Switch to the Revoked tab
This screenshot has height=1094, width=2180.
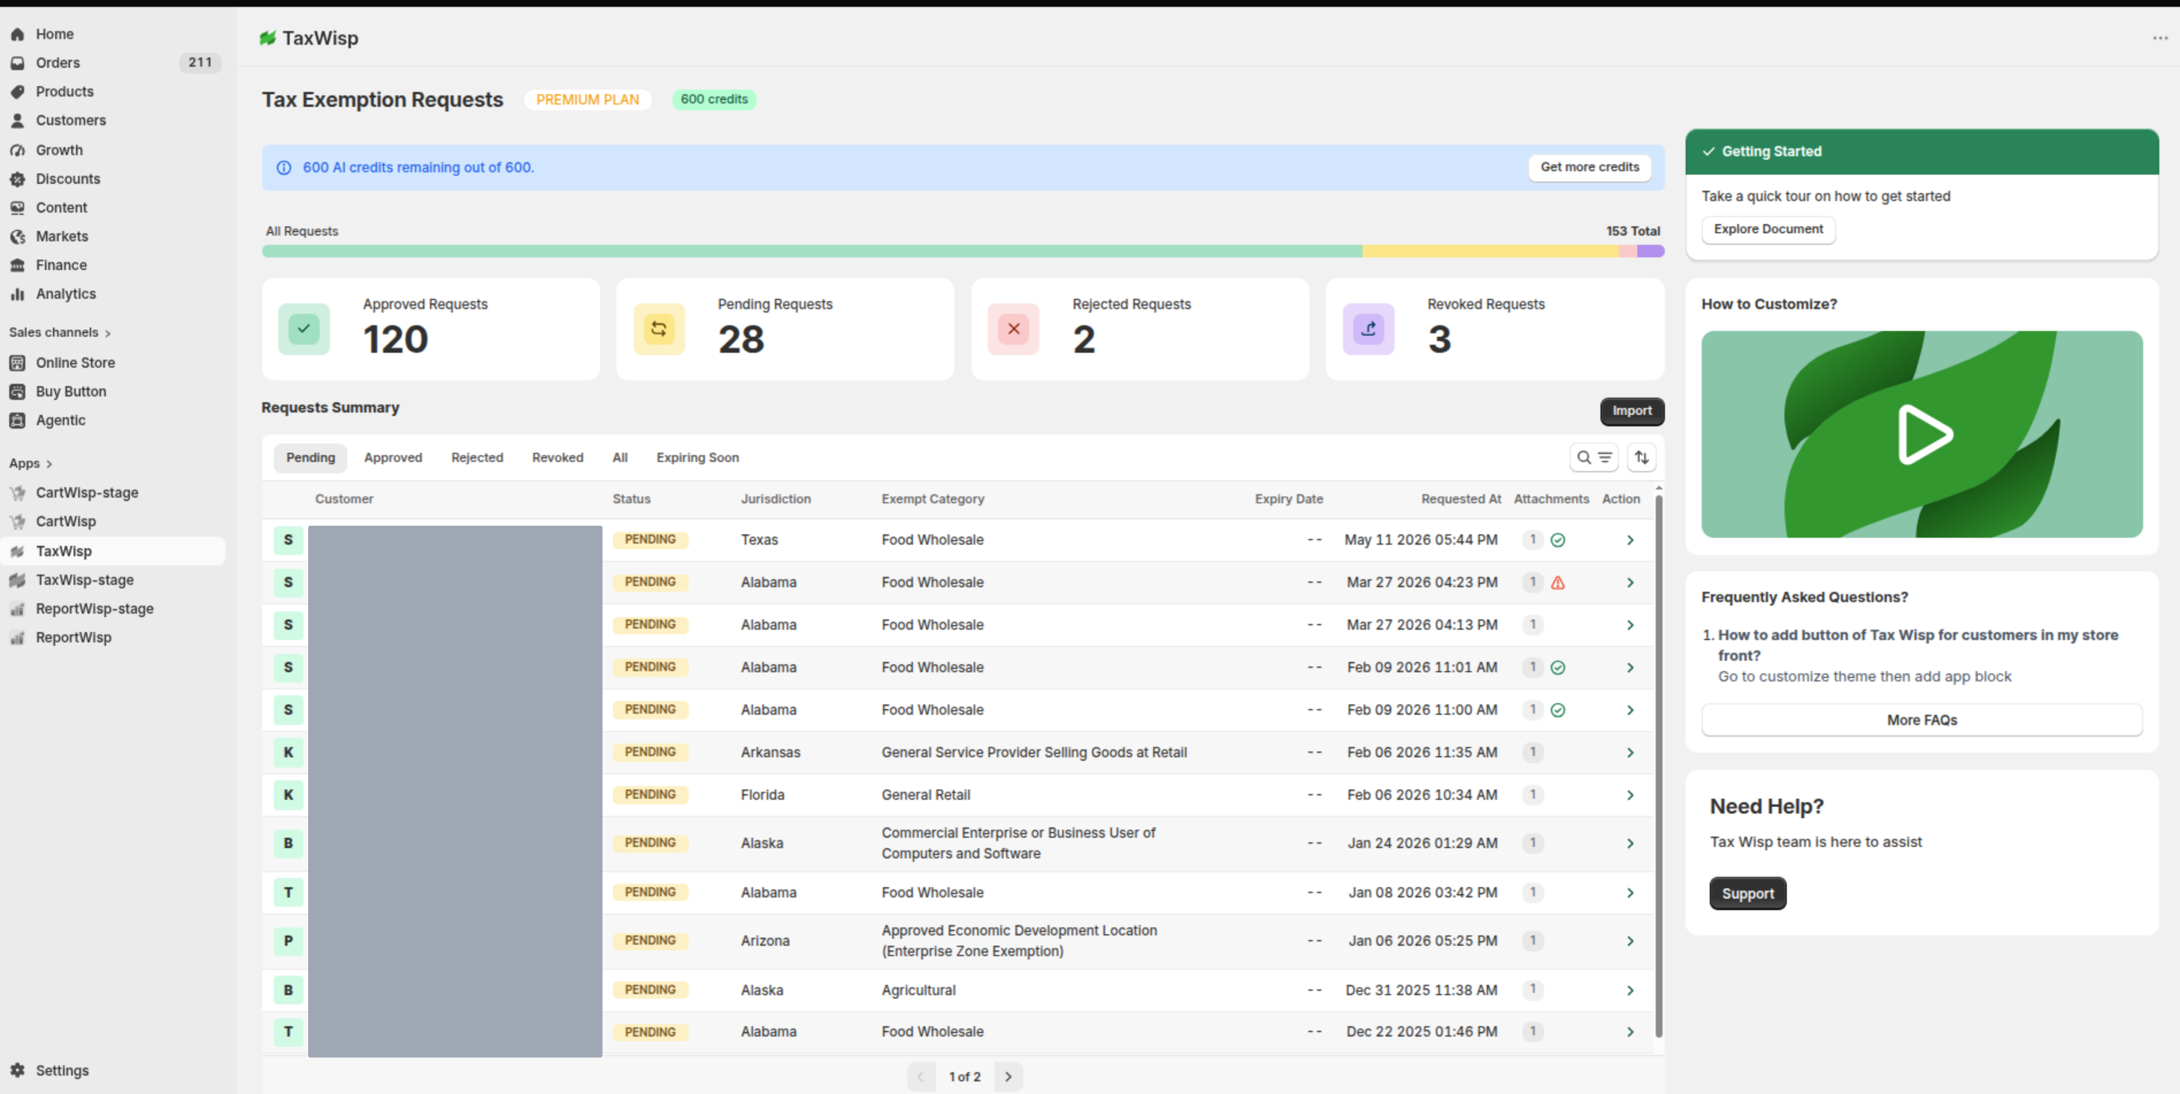[x=557, y=458]
